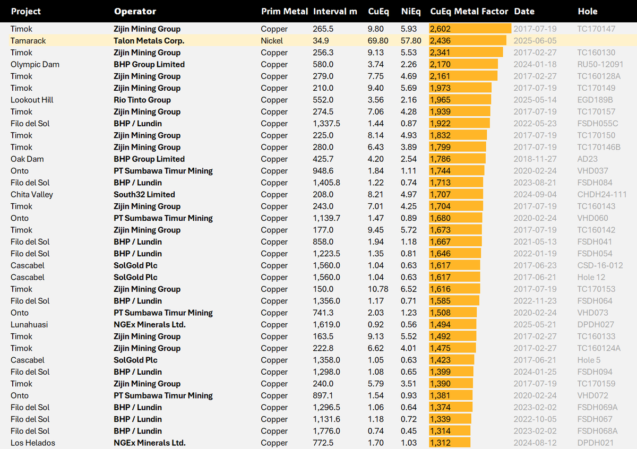
Task: Click the Hole 5 cell
Action: coord(589,360)
